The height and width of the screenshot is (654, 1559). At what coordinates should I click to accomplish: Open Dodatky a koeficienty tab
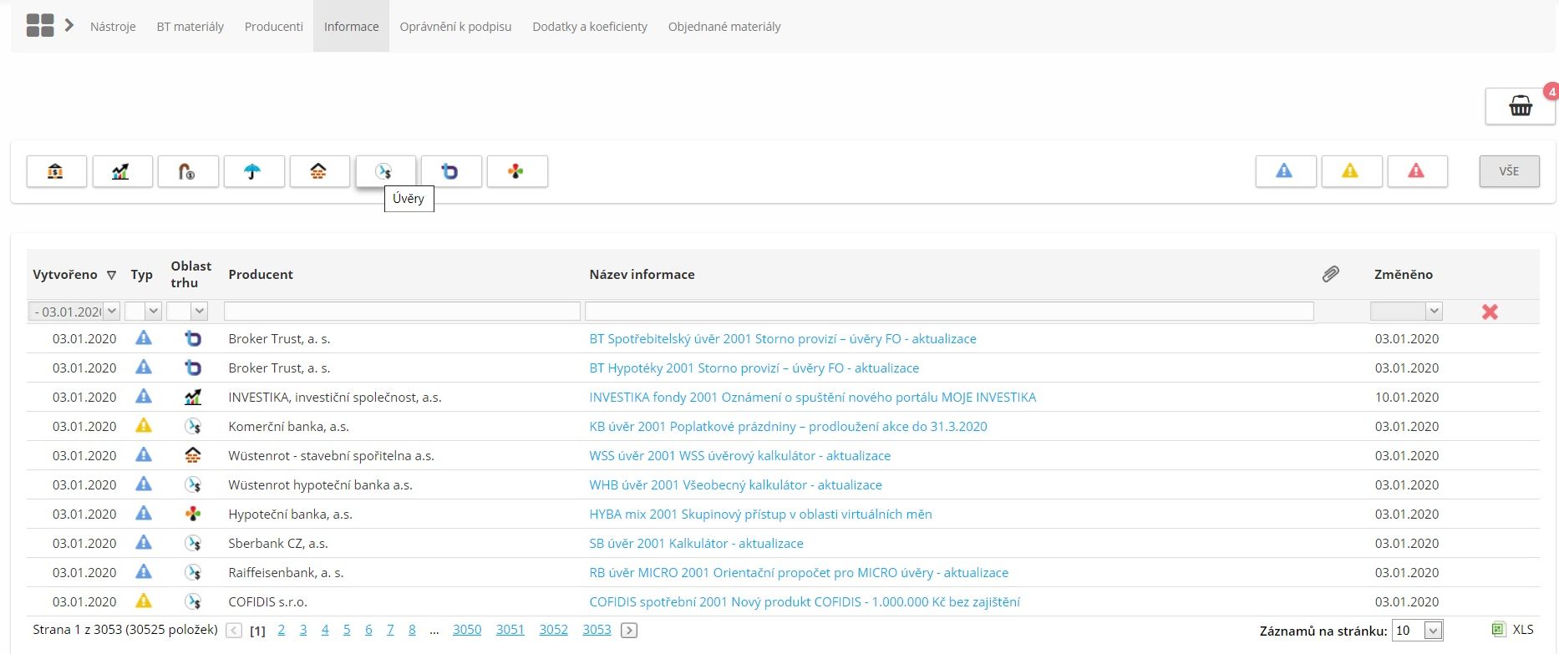(x=590, y=27)
